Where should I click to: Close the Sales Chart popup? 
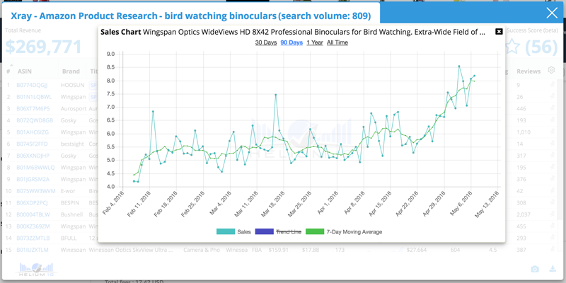[499, 32]
